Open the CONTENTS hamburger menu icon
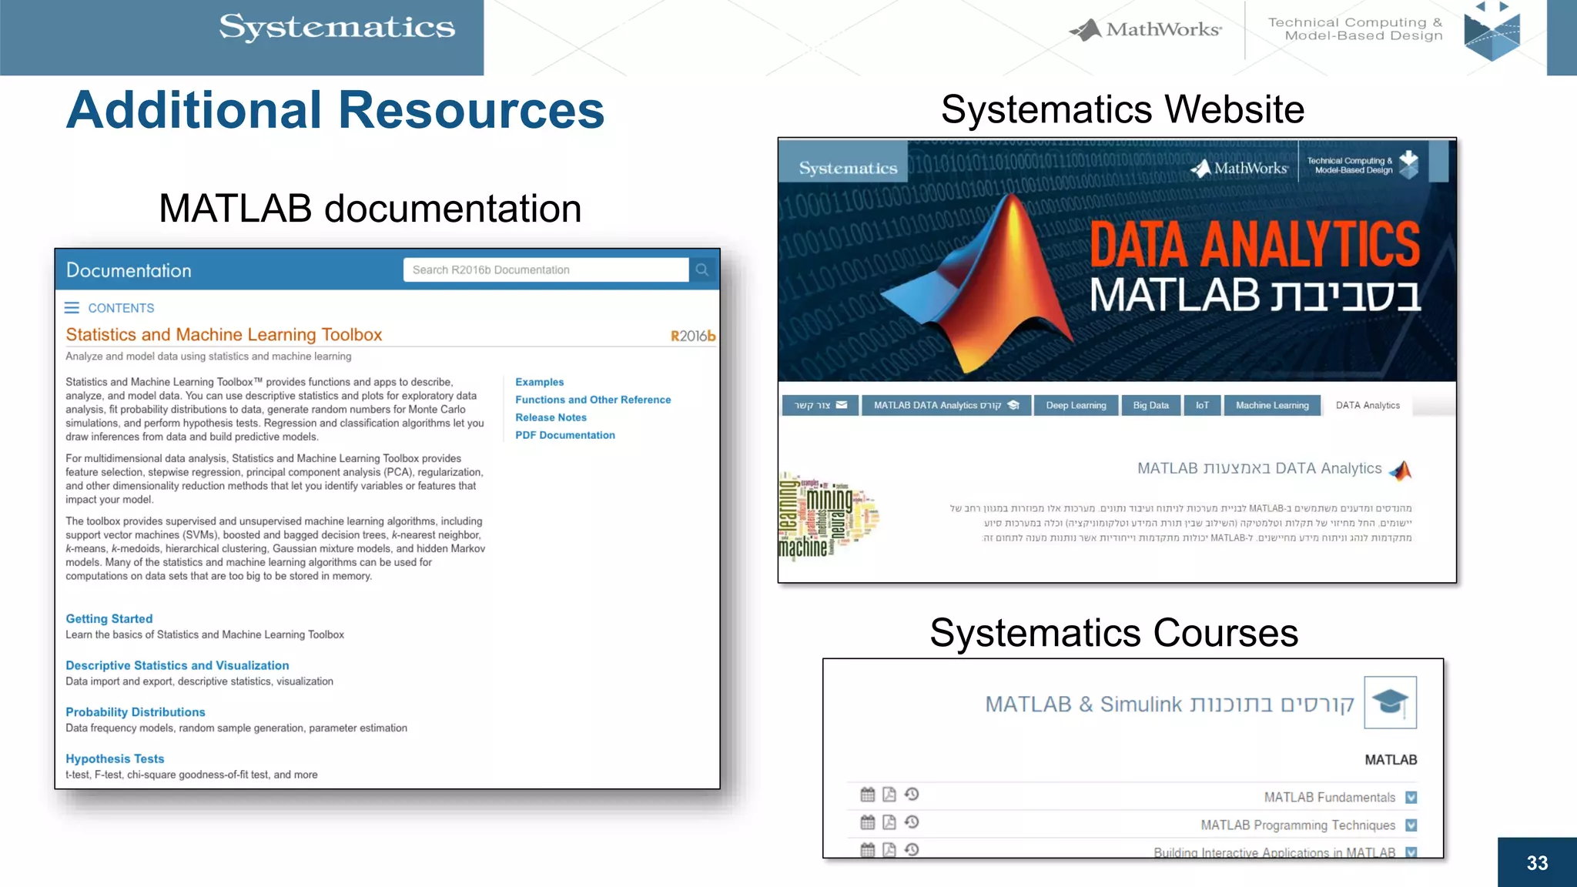The image size is (1577, 887). (x=72, y=308)
